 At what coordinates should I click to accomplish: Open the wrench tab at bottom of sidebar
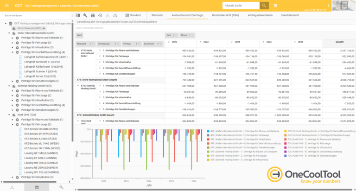point(61,187)
